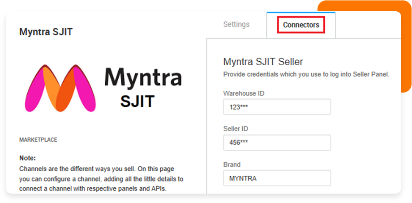
Task: Click the 'Myntra SJIT Seller' heading
Action: coord(263,62)
